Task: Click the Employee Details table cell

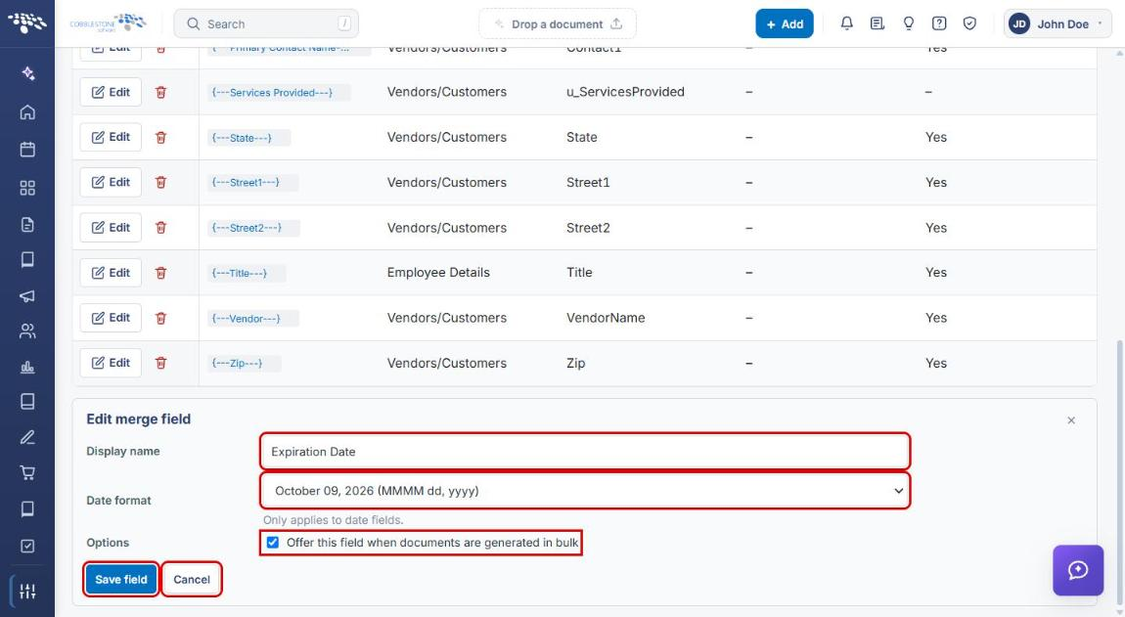Action: [x=438, y=273]
